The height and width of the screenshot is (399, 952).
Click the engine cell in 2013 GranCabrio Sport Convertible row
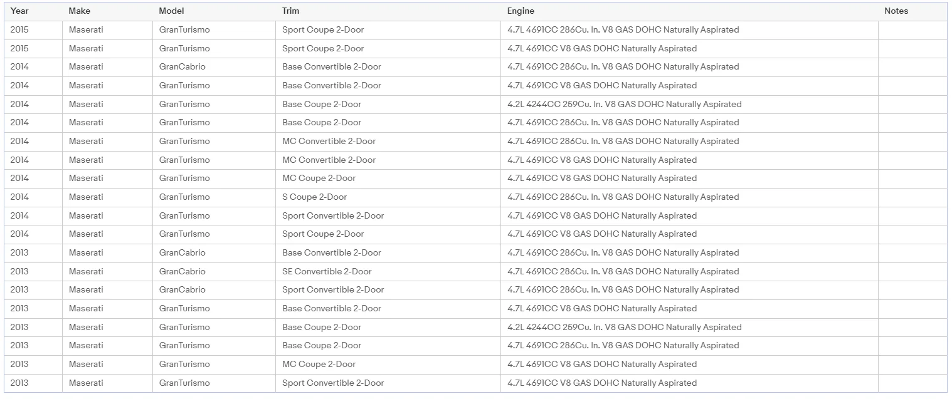[x=689, y=289]
